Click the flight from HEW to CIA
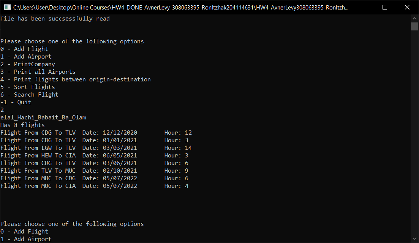The width and height of the screenshot is (419, 243). (x=95, y=156)
